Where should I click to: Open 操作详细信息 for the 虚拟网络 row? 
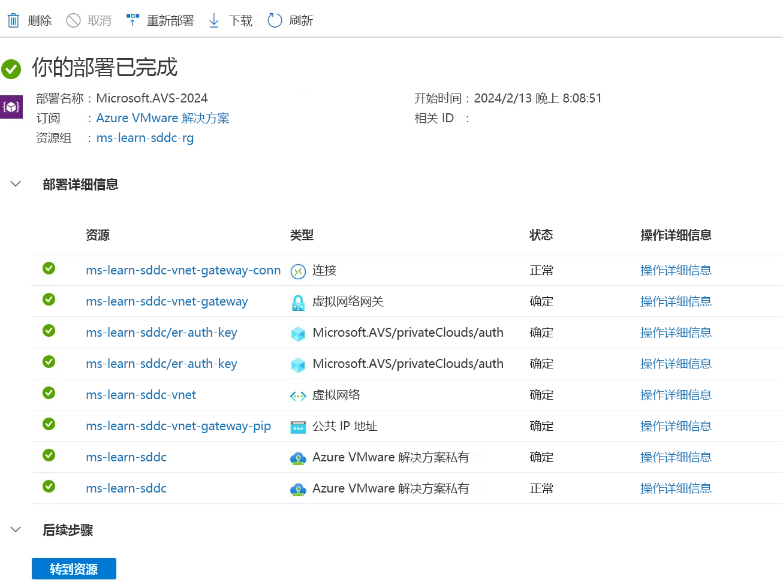coord(676,395)
